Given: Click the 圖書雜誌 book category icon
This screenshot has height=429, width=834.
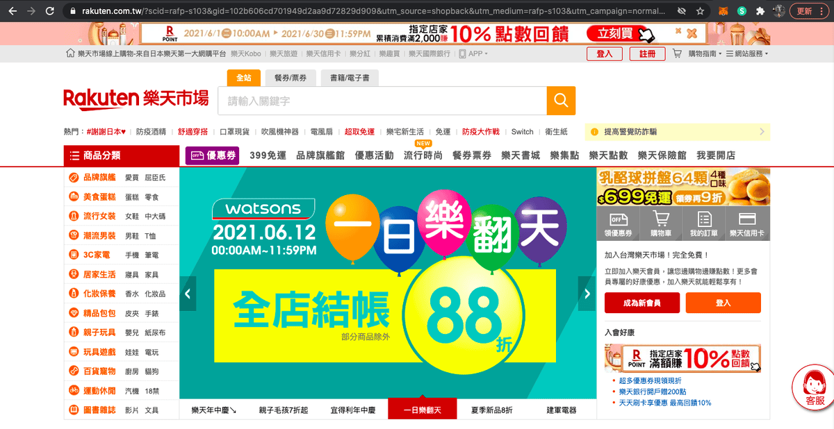Looking at the screenshot, I should (74, 410).
